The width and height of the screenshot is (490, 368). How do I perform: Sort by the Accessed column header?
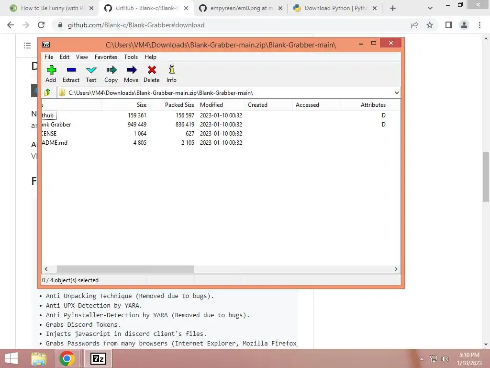[x=317, y=105]
